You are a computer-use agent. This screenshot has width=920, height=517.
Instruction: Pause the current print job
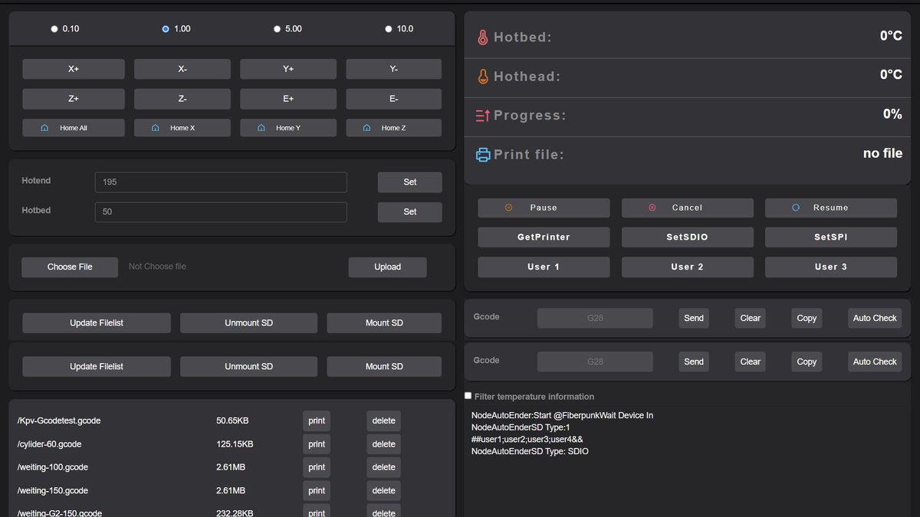coord(544,208)
